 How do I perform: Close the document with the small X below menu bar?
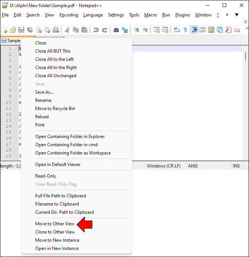(x=246, y=22)
